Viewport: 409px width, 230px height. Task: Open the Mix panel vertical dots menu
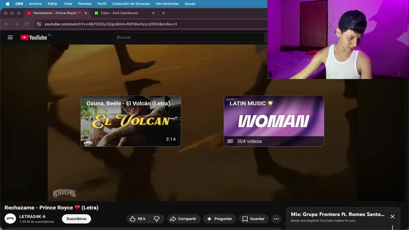392,228
